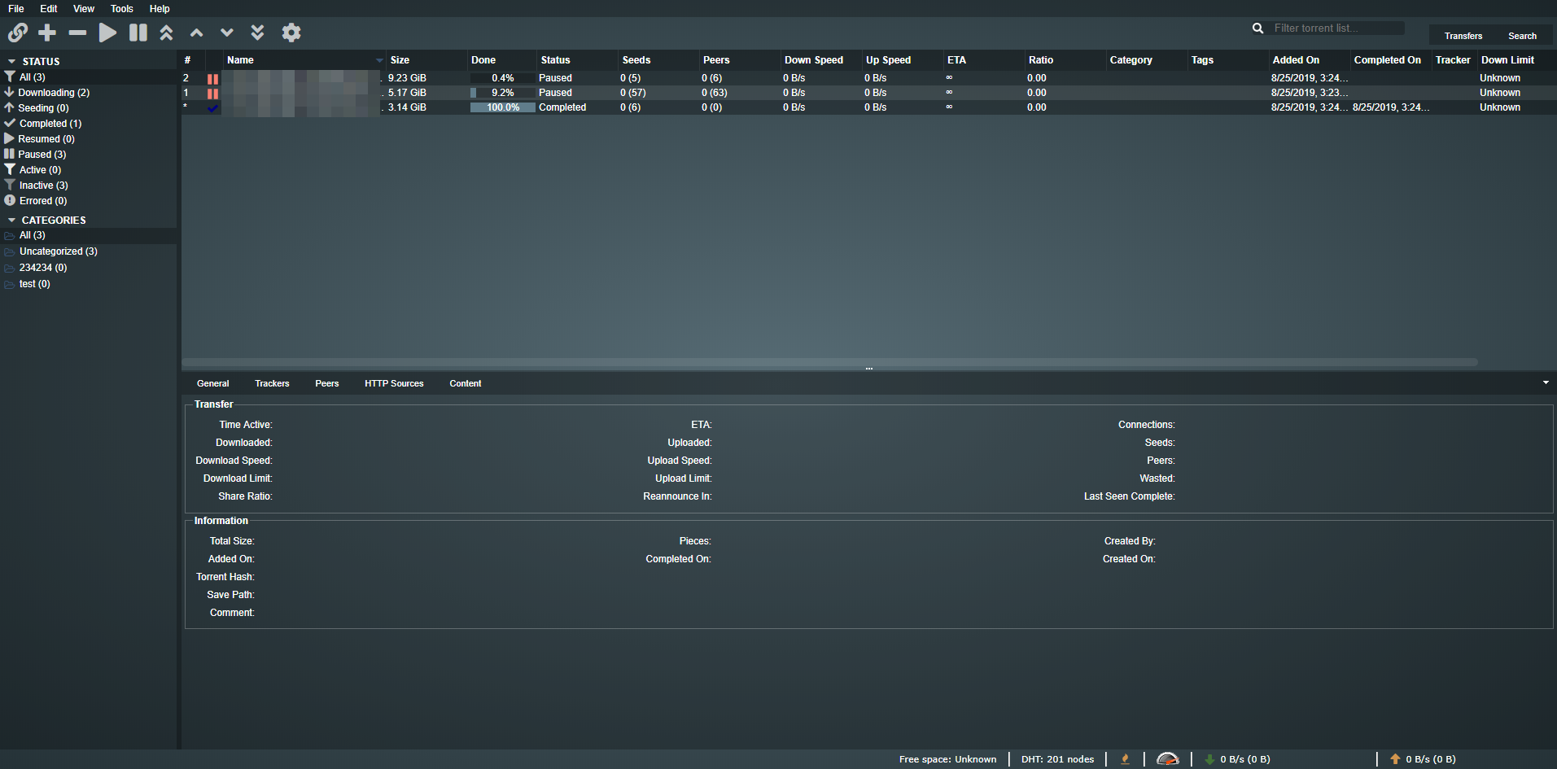The height and width of the screenshot is (769, 1557).
Task: Select Completed (1) status filter
Action: (x=50, y=124)
